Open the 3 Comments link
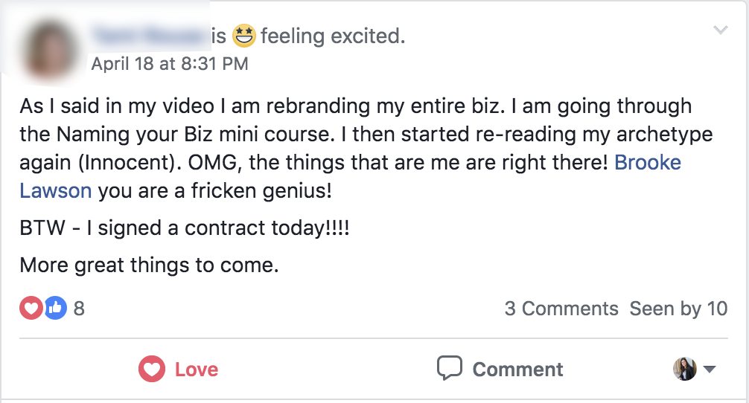The width and height of the screenshot is (749, 403). pyautogui.click(x=561, y=309)
